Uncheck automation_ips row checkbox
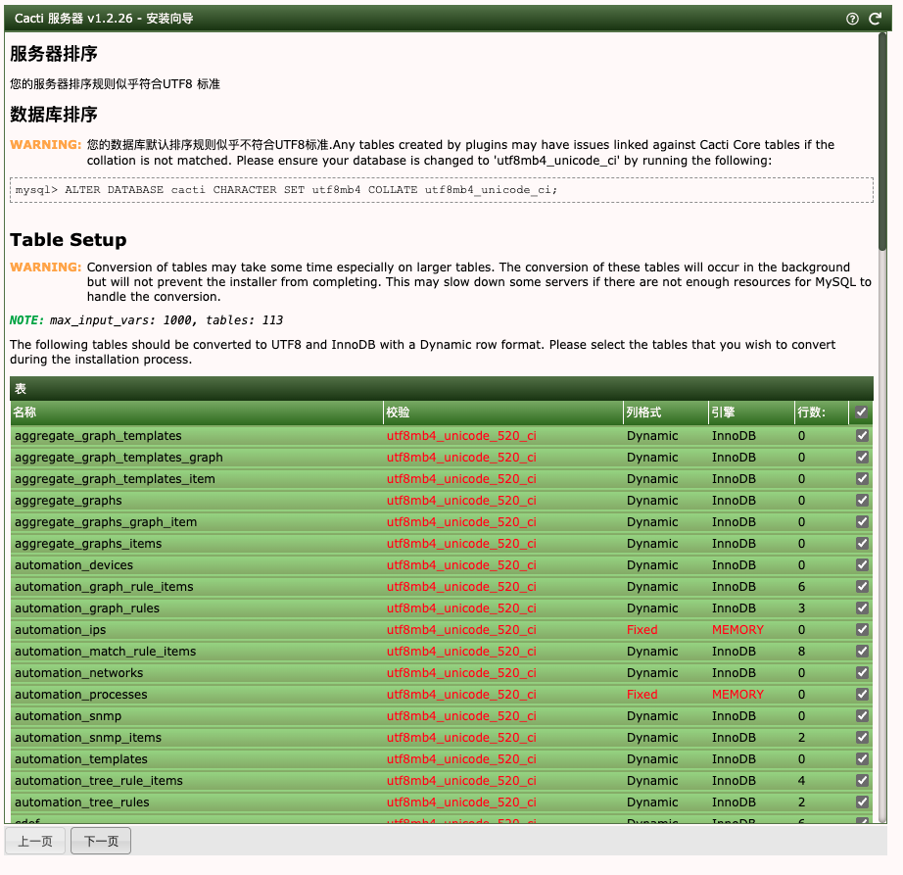 (862, 630)
